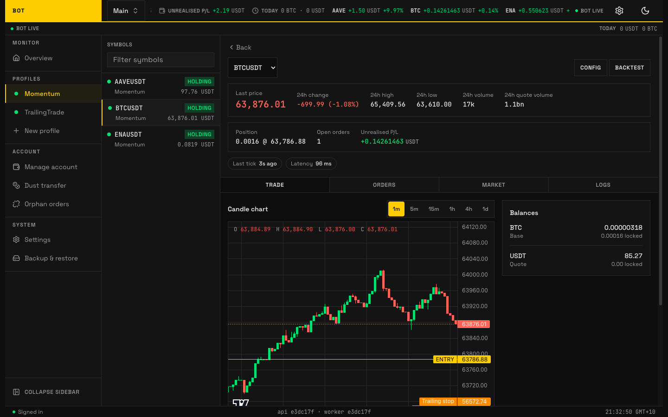Click the current price tag 63876.01
Viewport: 668px width, 417px height.
pyautogui.click(x=474, y=324)
